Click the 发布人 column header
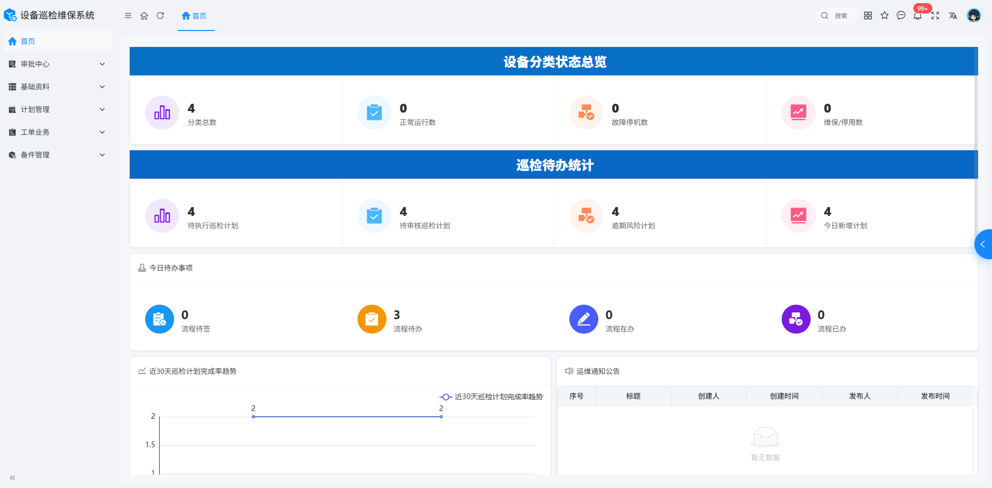This screenshot has width=992, height=488. pyautogui.click(x=860, y=396)
